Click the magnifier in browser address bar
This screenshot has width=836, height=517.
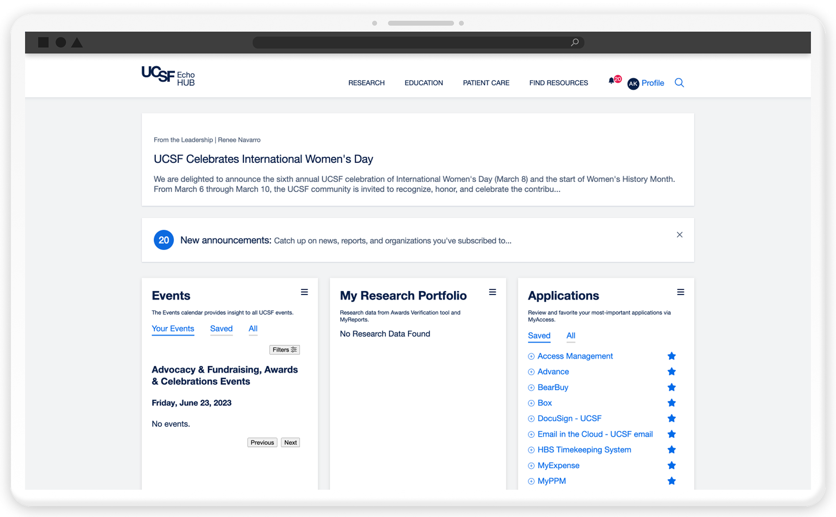[575, 42]
